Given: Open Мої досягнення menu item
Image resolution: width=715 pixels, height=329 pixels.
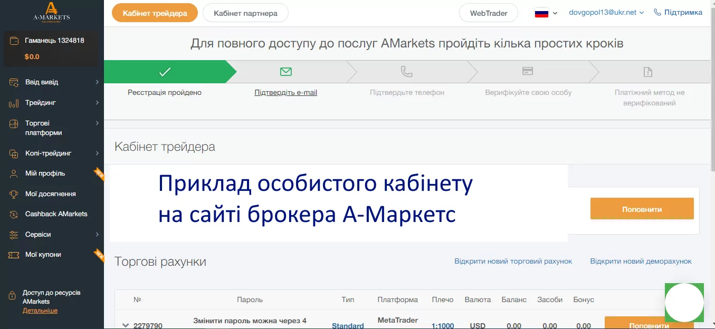Looking at the screenshot, I should (x=51, y=194).
